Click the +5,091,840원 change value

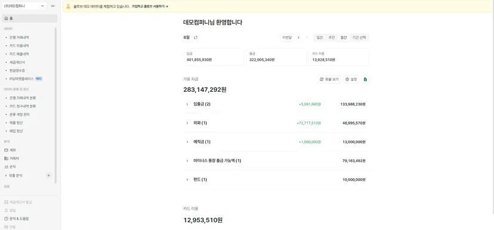[310, 104]
